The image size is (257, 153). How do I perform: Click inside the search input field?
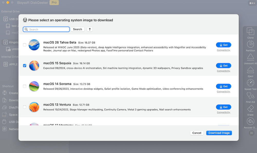pyautogui.click(x=46, y=29)
